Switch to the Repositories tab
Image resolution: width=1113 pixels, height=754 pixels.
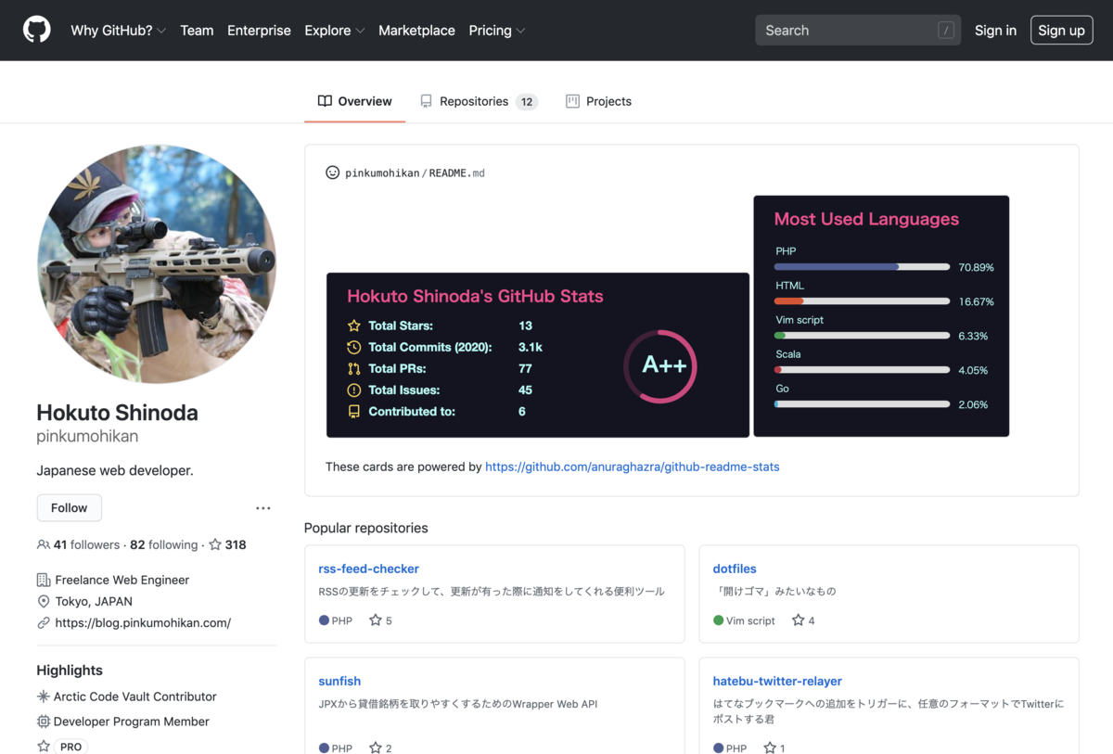coord(478,101)
